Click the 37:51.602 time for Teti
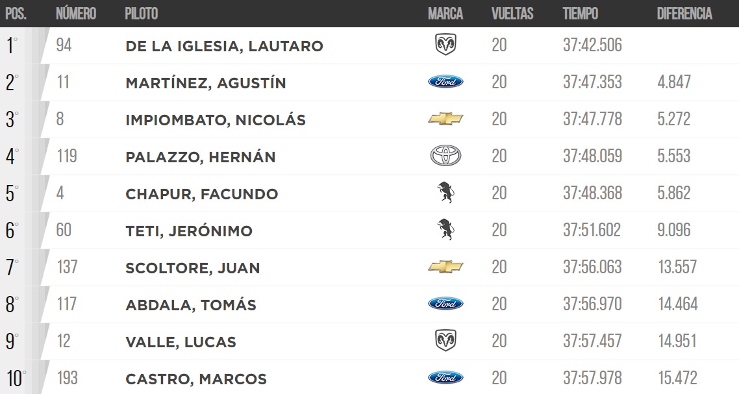This screenshot has height=394, width=739. point(592,230)
